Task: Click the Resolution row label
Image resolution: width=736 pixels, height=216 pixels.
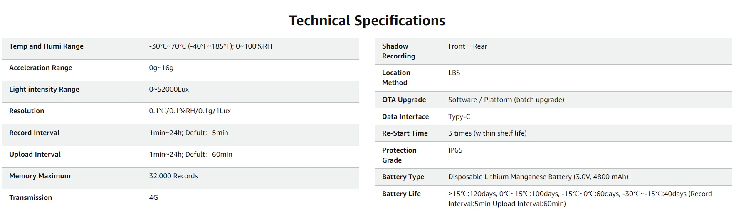Action: (27, 111)
